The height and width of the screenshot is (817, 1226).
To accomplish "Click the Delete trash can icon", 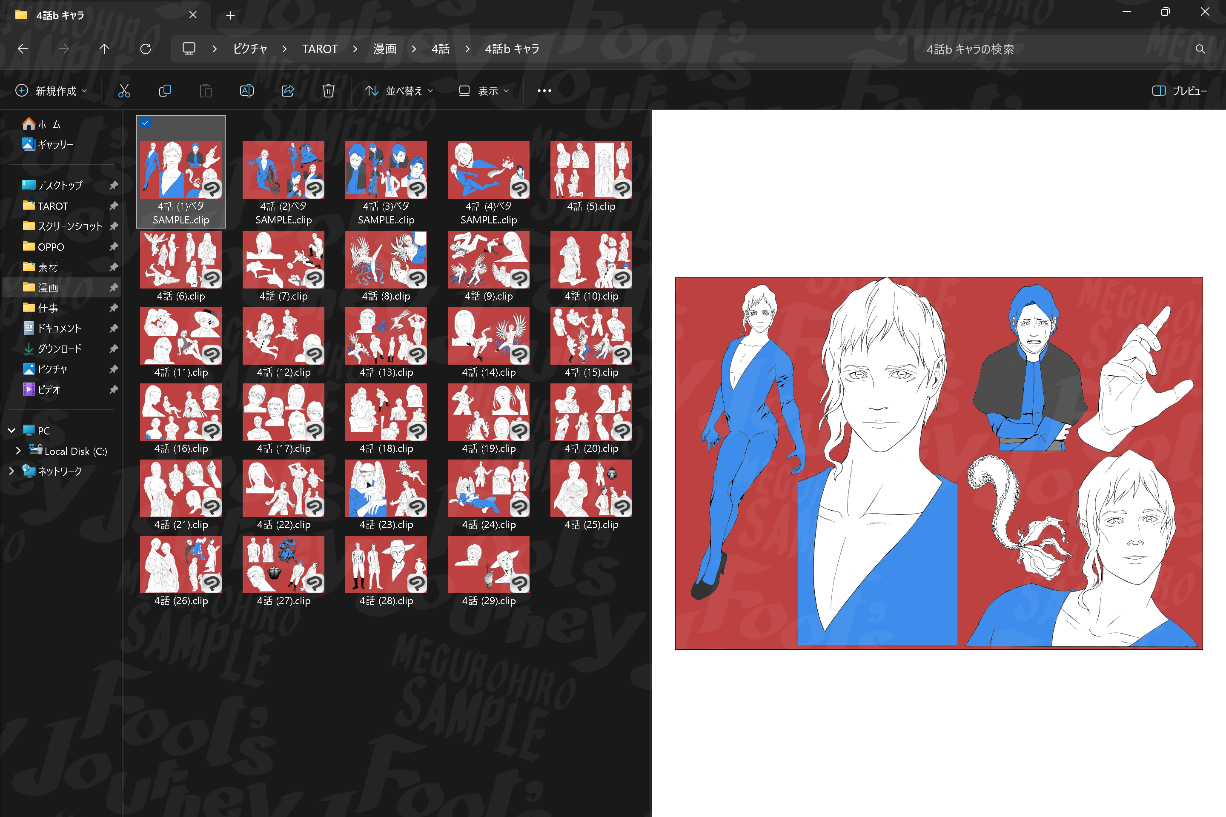I will coord(328,91).
